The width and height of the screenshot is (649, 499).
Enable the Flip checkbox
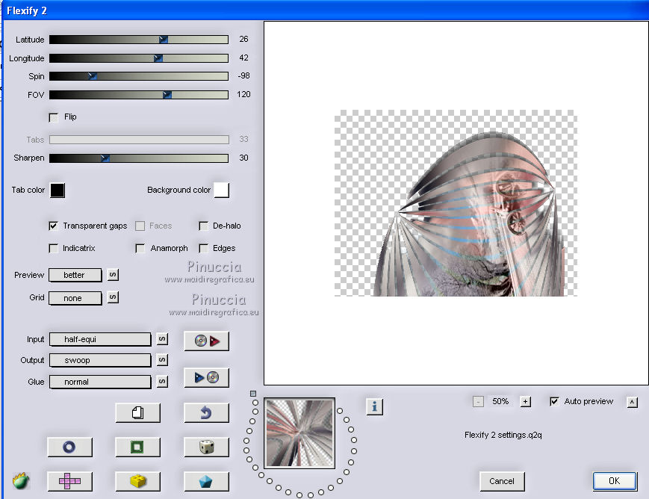pyautogui.click(x=54, y=117)
